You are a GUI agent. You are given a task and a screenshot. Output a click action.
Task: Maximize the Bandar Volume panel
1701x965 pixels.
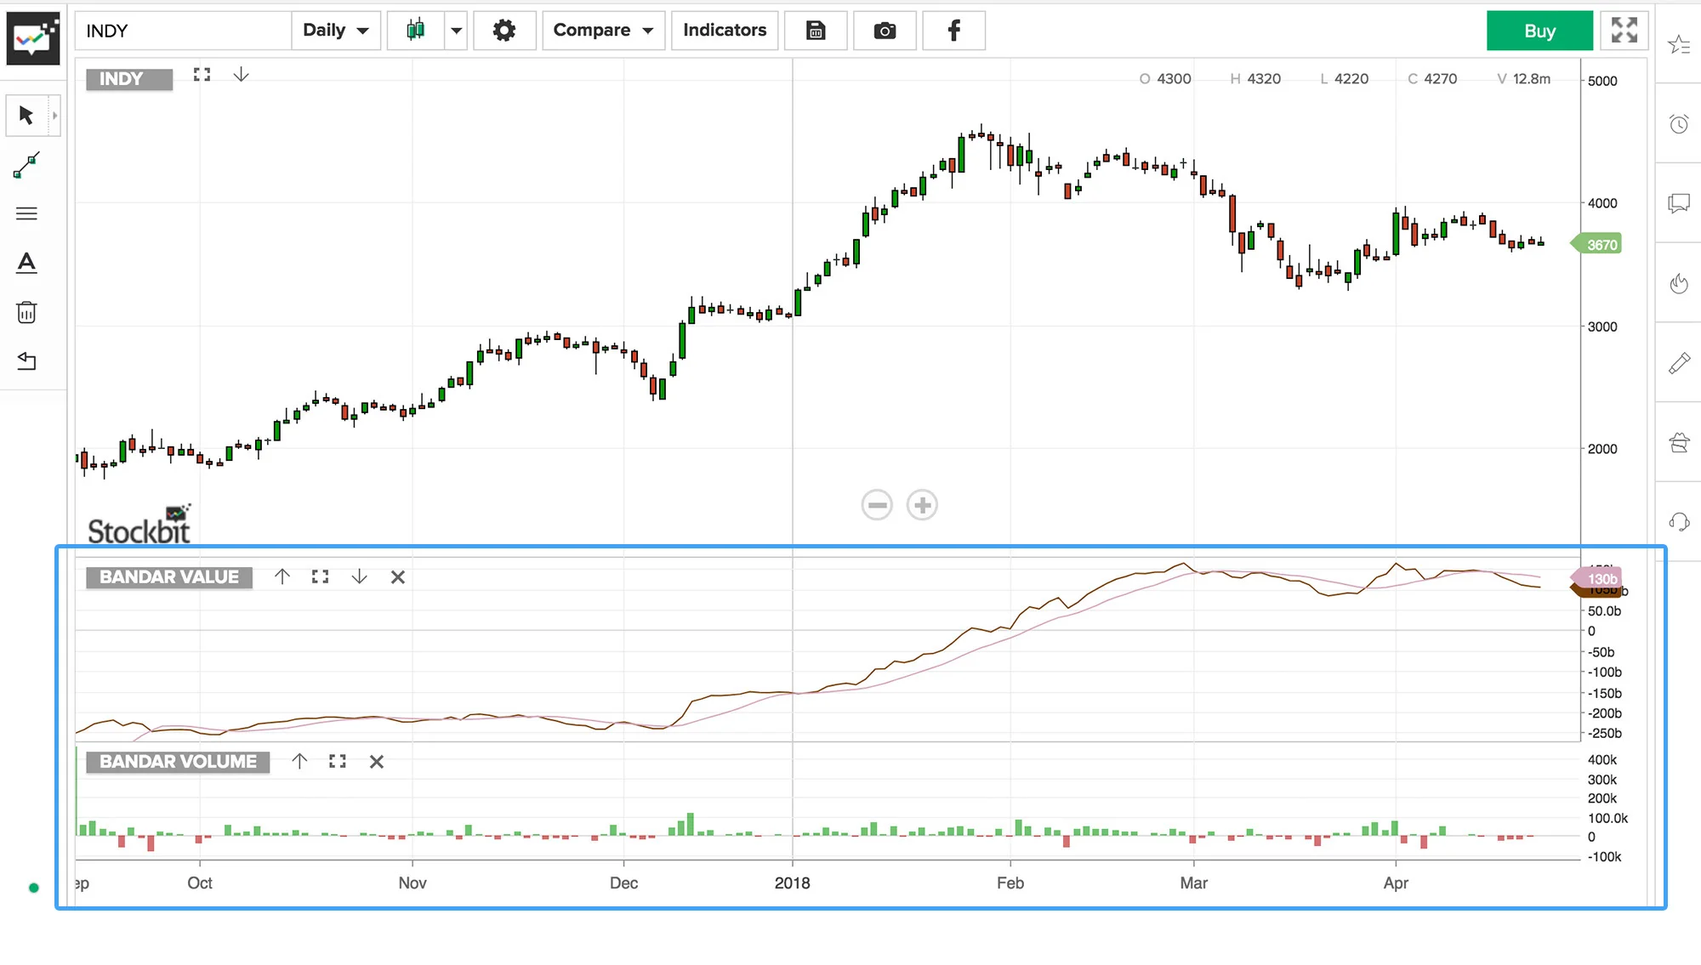(x=338, y=762)
